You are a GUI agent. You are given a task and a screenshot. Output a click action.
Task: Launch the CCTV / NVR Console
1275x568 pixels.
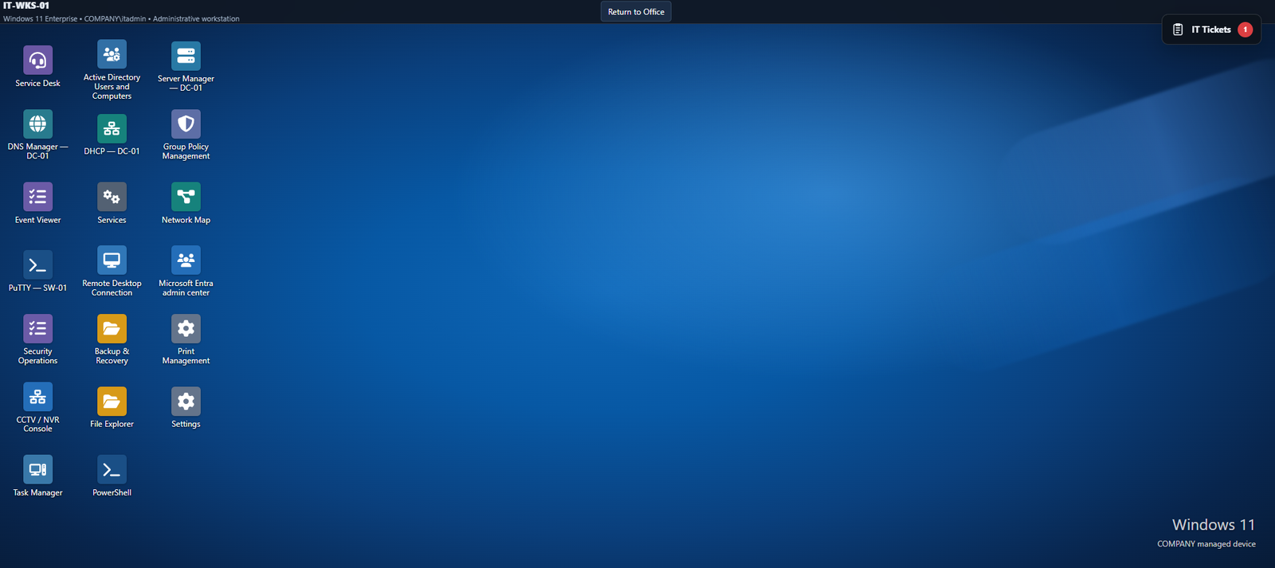coord(37,397)
